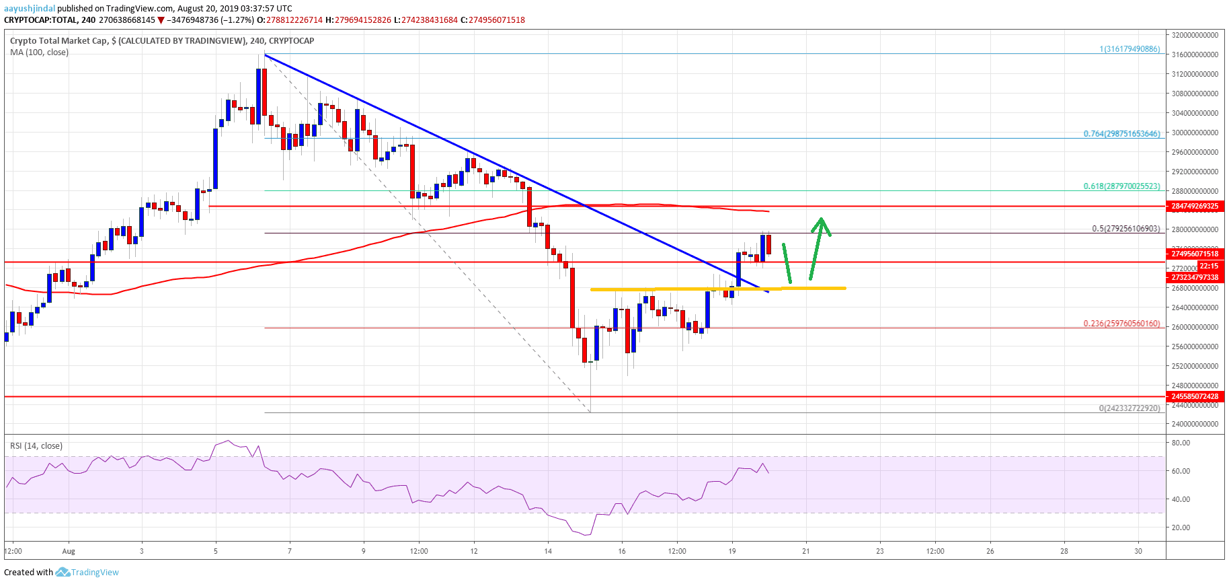Click the closing value C:274956071518 in header
Viewport: 1229px width, 584px height.
[x=493, y=20]
